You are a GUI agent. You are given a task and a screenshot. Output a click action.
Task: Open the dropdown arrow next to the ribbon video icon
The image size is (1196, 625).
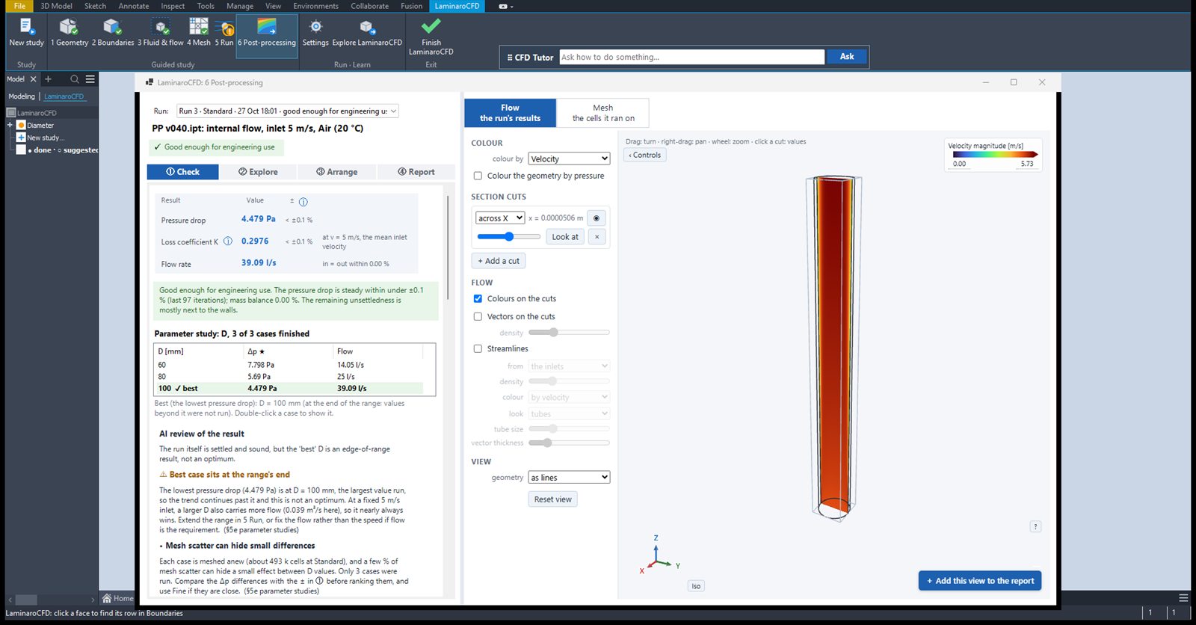(511, 7)
